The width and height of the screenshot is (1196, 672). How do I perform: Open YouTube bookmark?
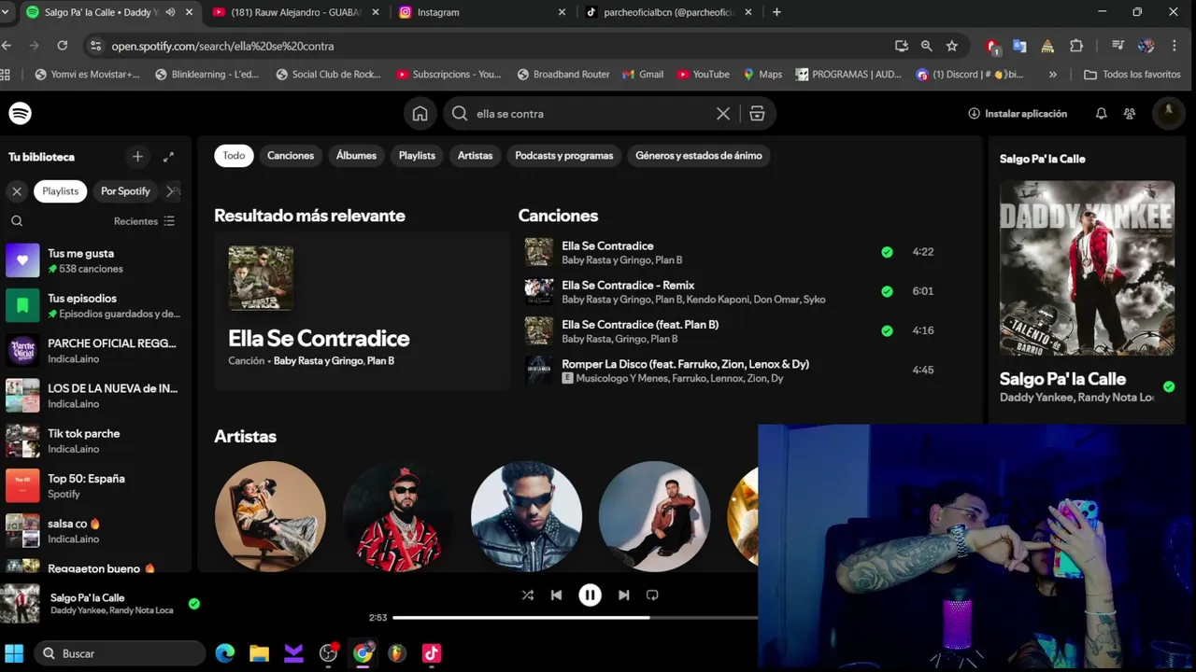pyautogui.click(x=703, y=75)
